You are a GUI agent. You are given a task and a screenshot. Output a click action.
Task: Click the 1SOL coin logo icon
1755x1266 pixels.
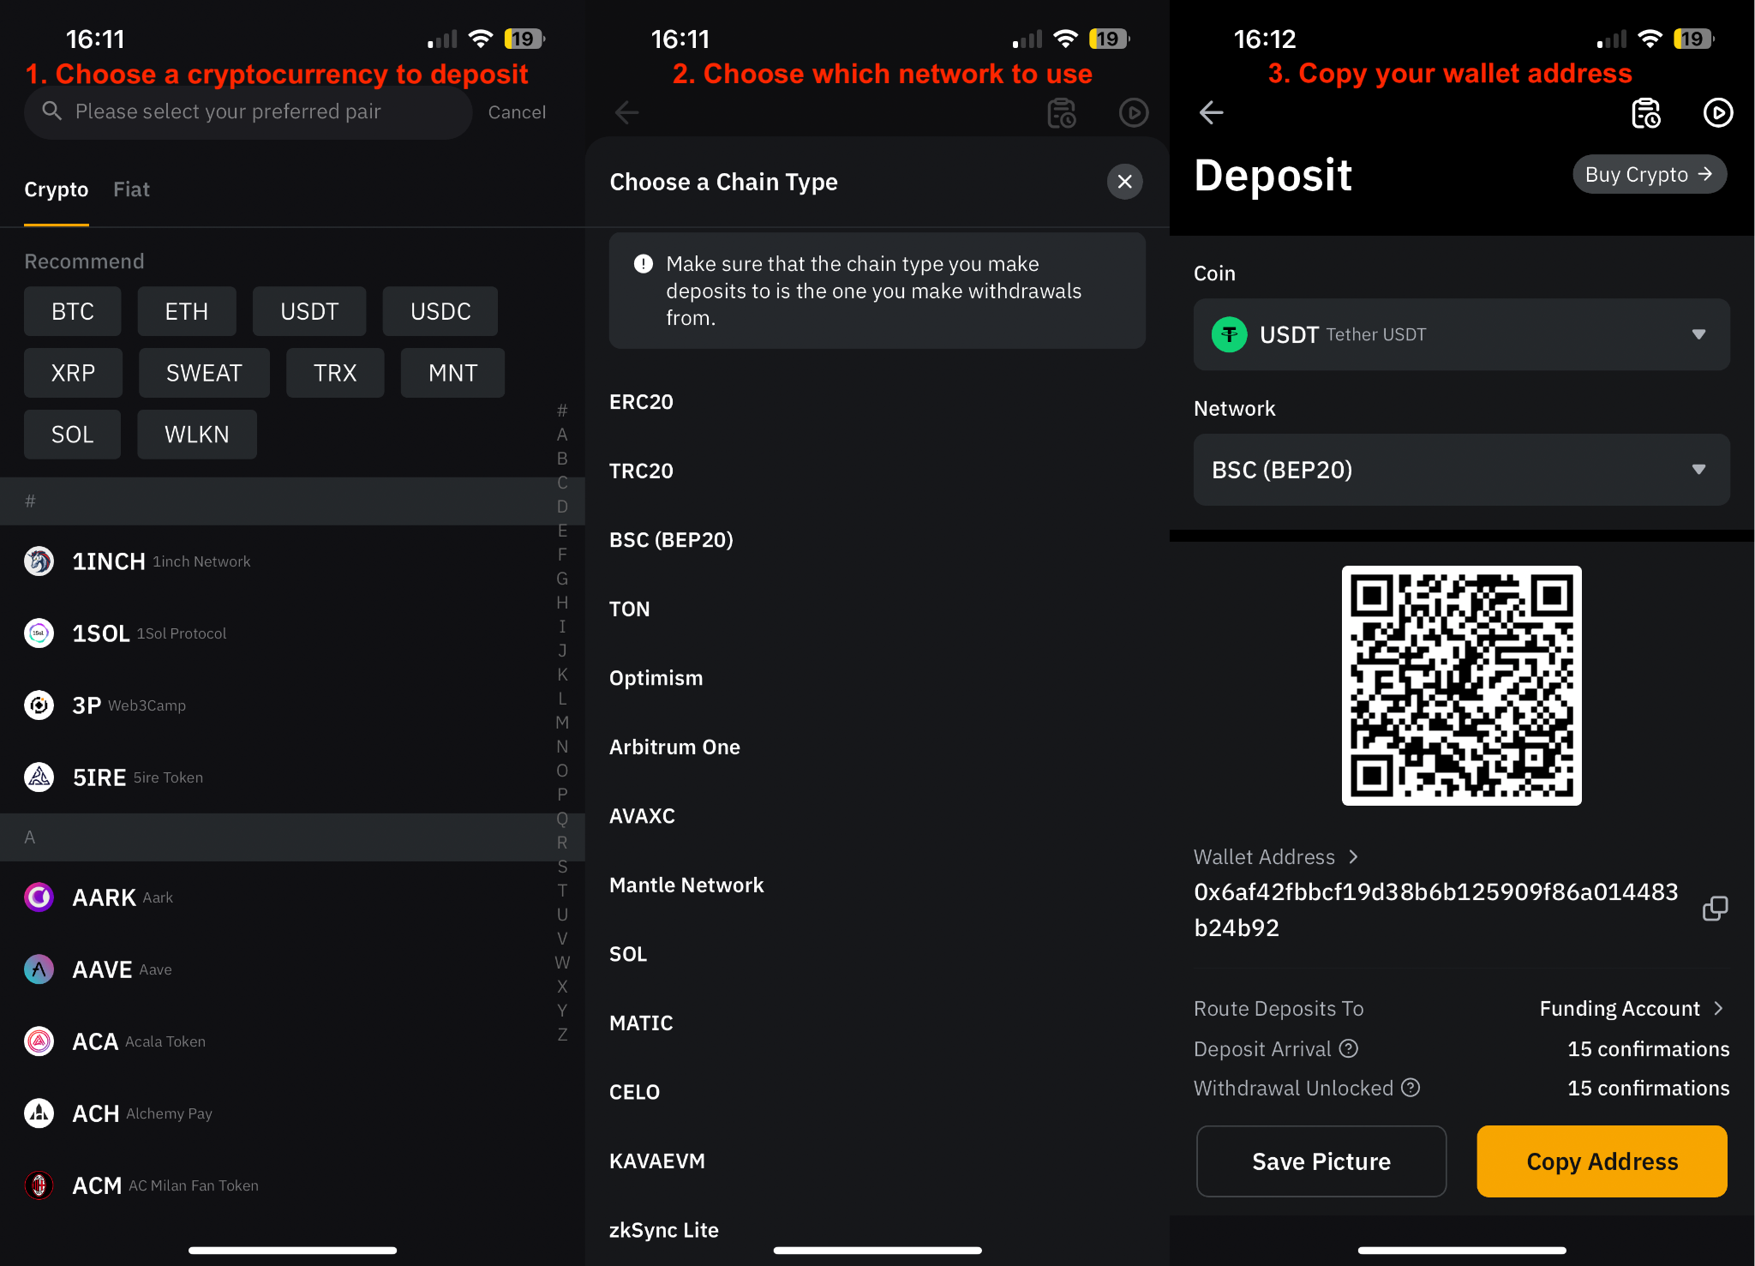coord(39,633)
